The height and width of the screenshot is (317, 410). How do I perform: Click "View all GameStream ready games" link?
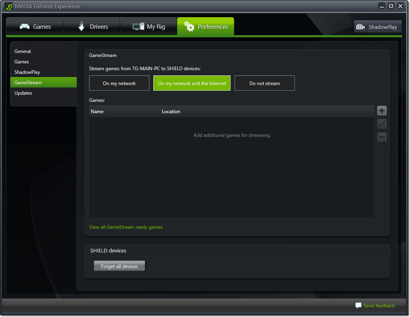click(x=126, y=227)
